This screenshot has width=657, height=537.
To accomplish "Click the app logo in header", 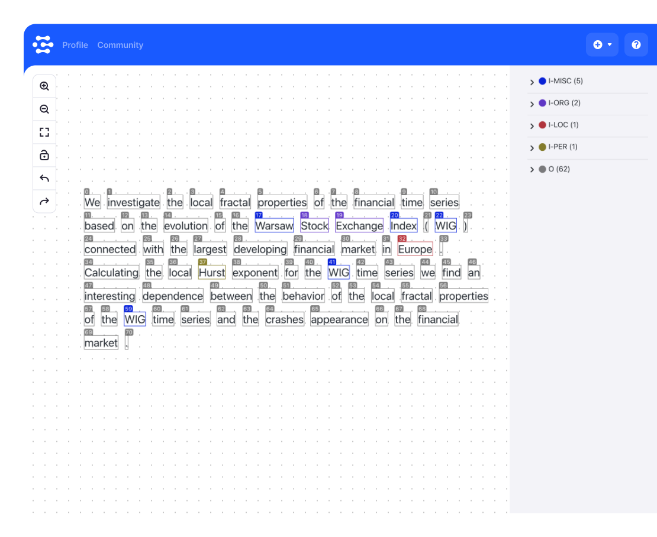I will pyautogui.click(x=43, y=45).
